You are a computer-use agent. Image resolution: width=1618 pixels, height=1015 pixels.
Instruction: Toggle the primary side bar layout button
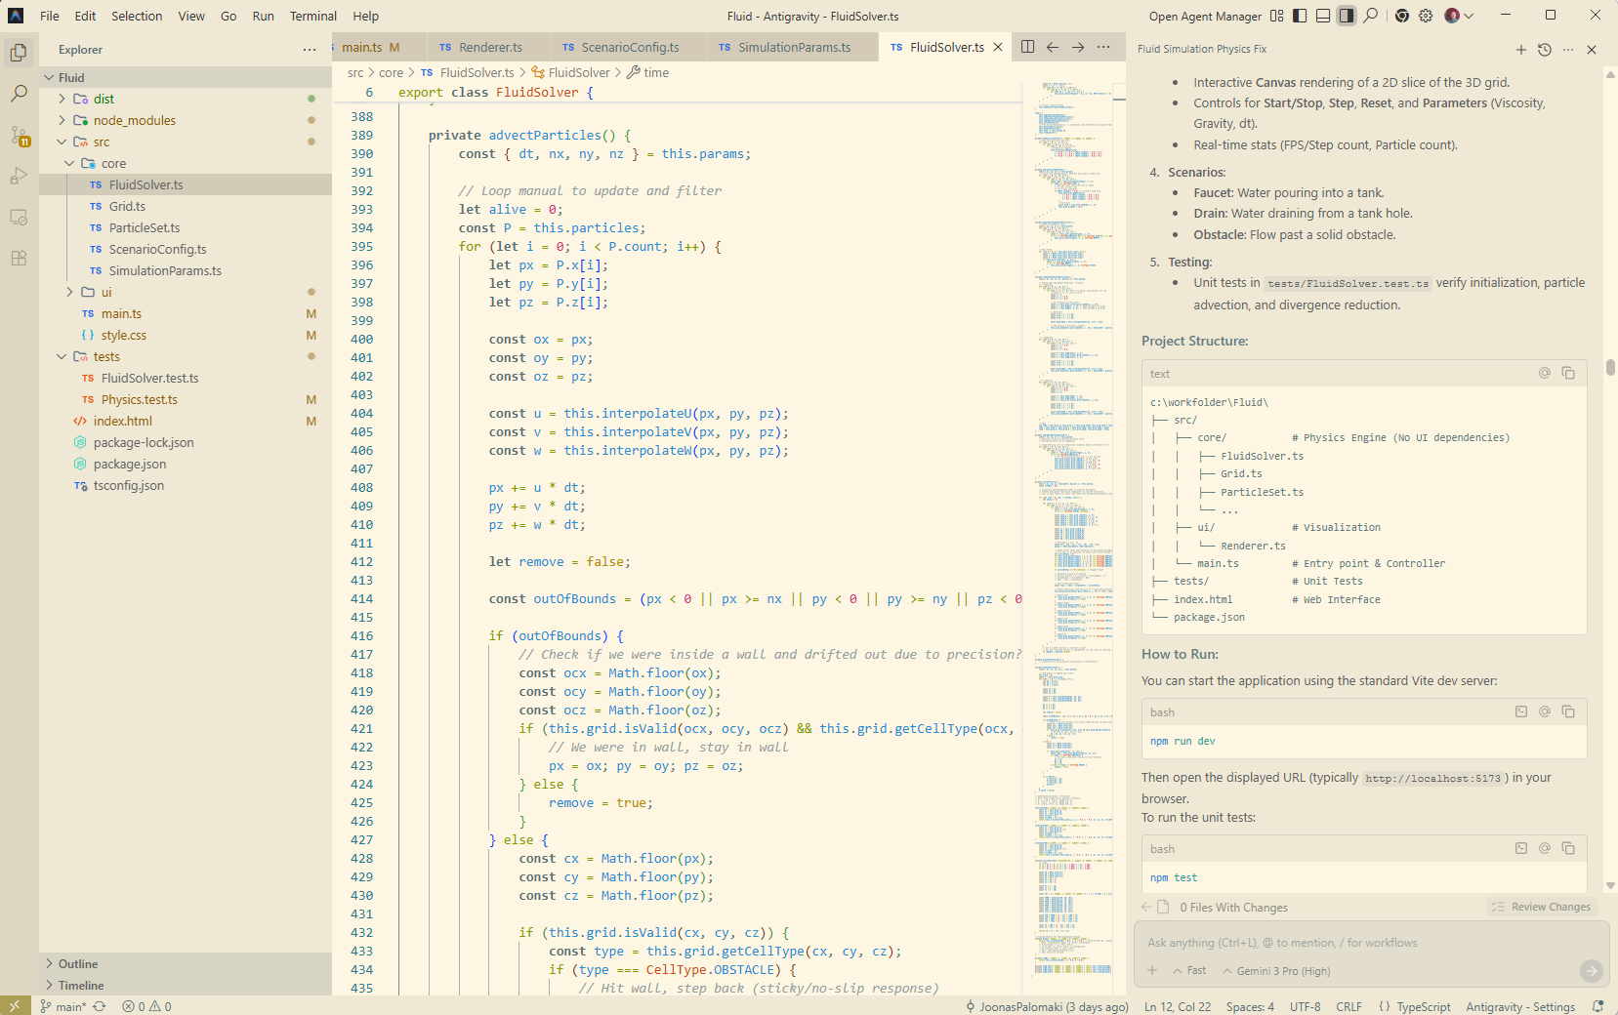click(x=1300, y=16)
